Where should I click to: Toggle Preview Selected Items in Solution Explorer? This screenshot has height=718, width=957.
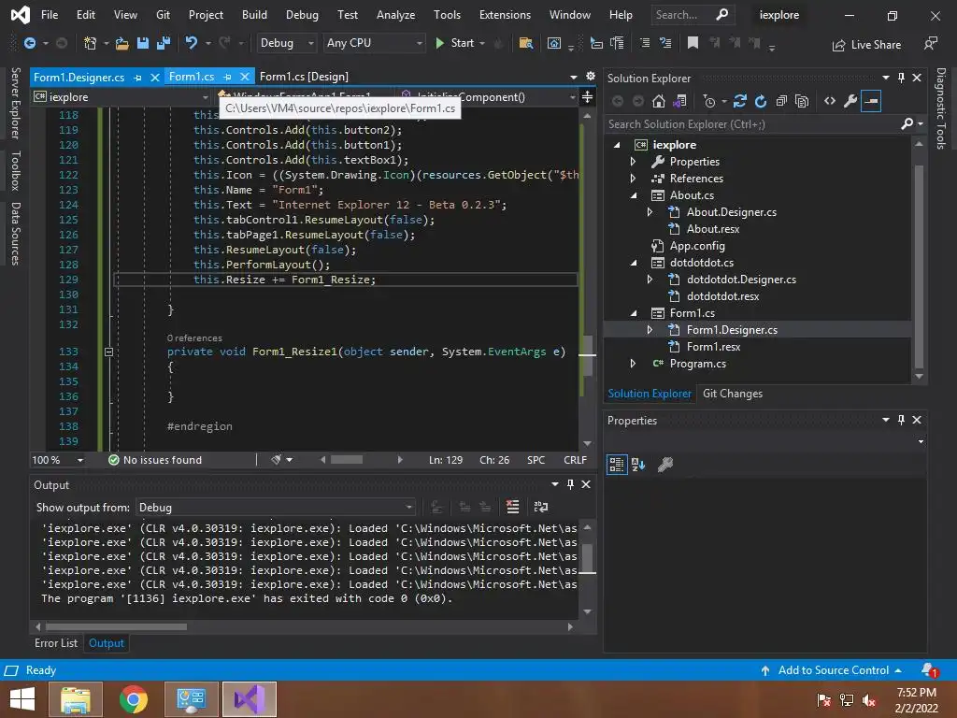pyautogui.click(x=871, y=101)
